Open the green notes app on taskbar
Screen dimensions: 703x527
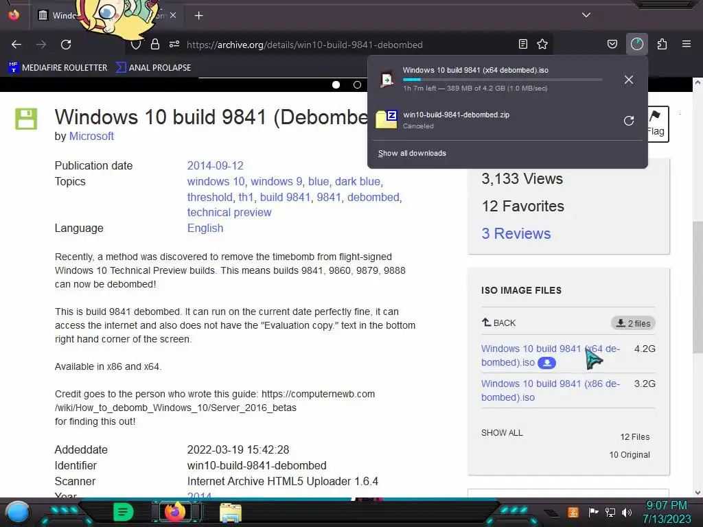pyautogui.click(x=124, y=512)
